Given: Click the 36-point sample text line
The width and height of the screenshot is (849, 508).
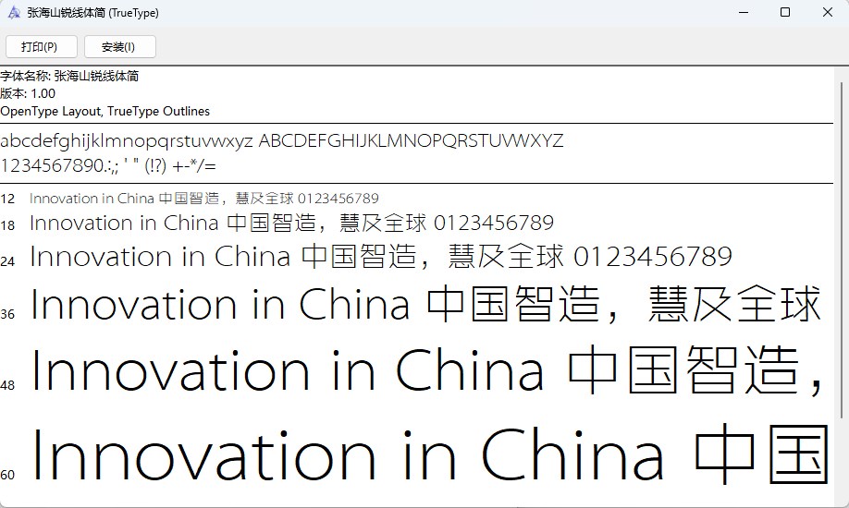Looking at the screenshot, I should coord(425,305).
